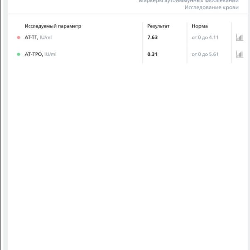The width and height of the screenshot is (250, 250).
Task: Click the 'Маркеры аутоиммунных заболеваний' heading
Action: (x=189, y=2)
